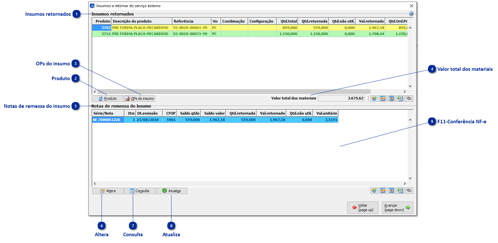Go back with Voltar (page up)

[363, 208]
